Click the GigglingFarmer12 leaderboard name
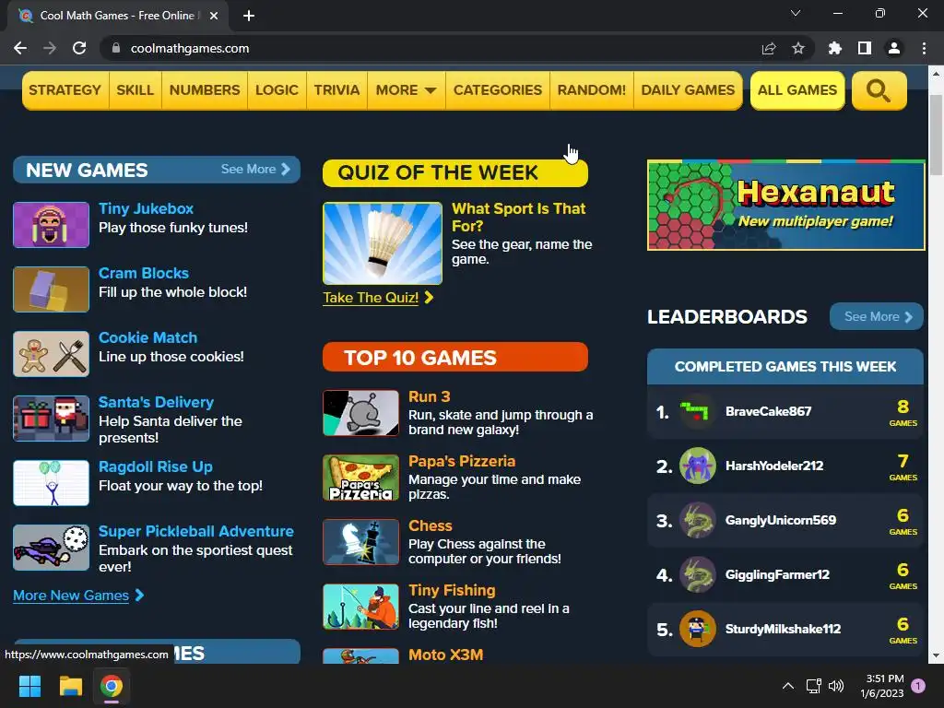Screen dimensions: 944x708 pyautogui.click(x=776, y=574)
